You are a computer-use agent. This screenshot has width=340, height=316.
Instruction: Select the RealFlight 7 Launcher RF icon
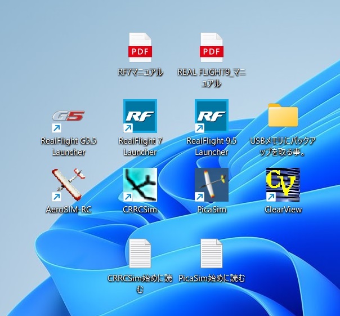tap(140, 116)
